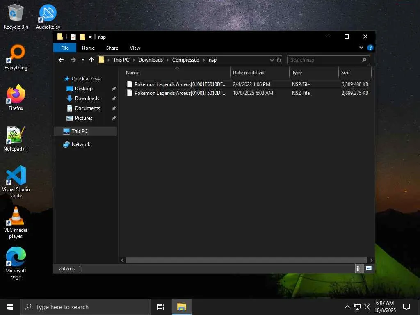Open the Recycle Bin desktop icon
420x315 pixels.
tap(16, 16)
